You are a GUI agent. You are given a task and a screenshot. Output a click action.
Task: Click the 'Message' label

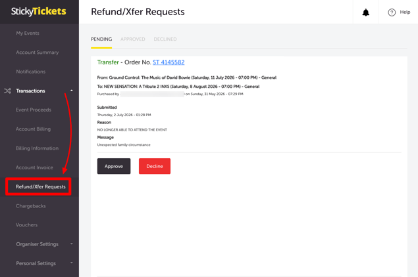[105, 137]
